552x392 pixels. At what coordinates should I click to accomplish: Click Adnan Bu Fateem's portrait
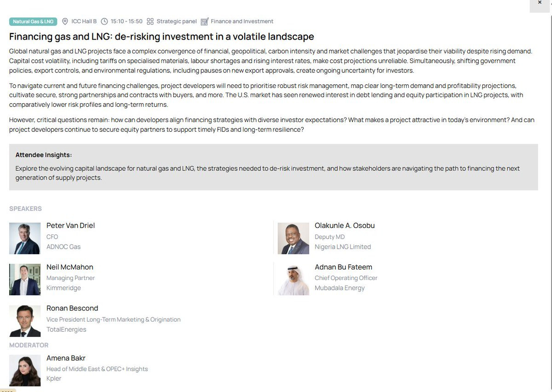293,280
